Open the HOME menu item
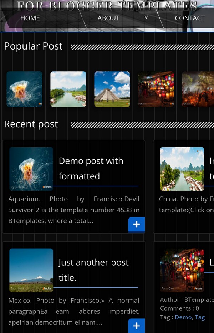Image resolution: width=214 pixels, height=333 pixels. click(x=30, y=18)
